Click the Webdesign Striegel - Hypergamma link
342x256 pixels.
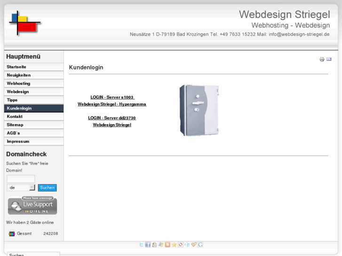tap(112, 104)
